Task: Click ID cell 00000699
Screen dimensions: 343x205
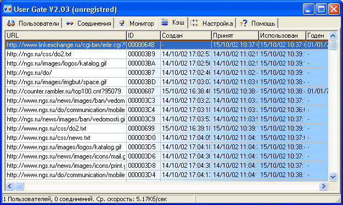Action: (143, 128)
